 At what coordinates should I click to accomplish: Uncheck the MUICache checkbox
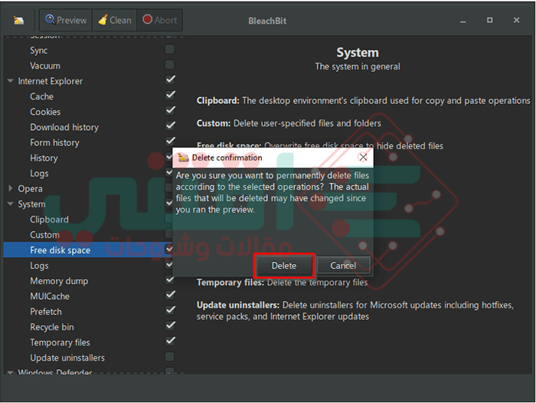(170, 295)
